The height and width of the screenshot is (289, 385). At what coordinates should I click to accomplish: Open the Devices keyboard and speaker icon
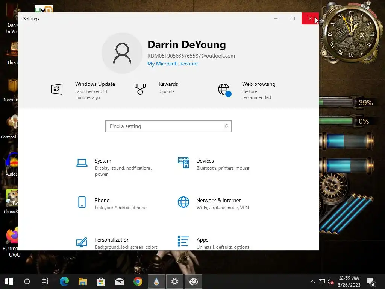tap(183, 163)
